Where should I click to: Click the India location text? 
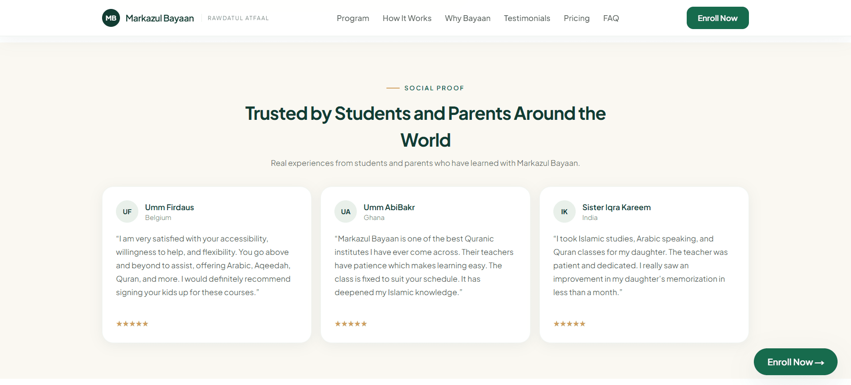pyautogui.click(x=590, y=218)
